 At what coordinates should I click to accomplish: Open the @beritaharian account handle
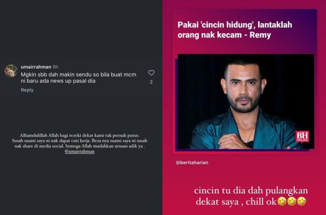click(191, 163)
